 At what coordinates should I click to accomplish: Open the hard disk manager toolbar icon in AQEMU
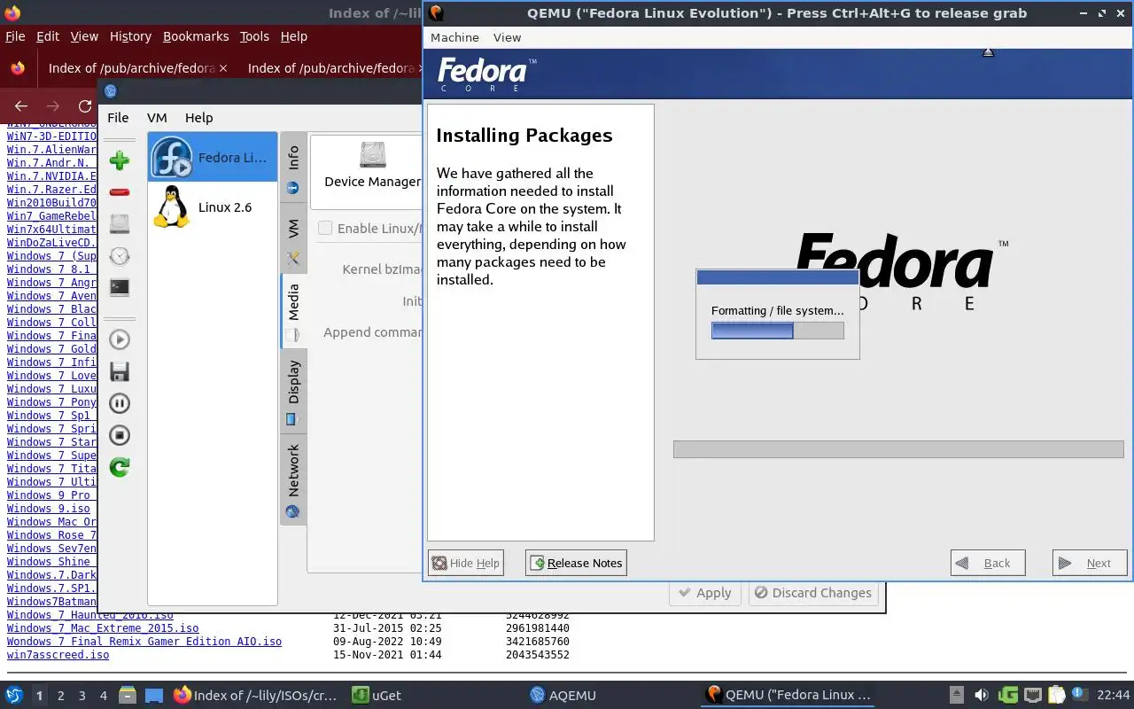[120, 224]
